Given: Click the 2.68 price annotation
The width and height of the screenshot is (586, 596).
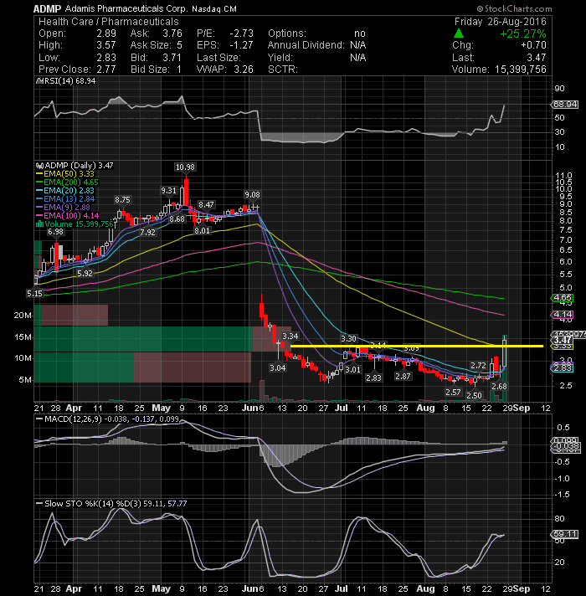Looking at the screenshot, I should click(499, 386).
